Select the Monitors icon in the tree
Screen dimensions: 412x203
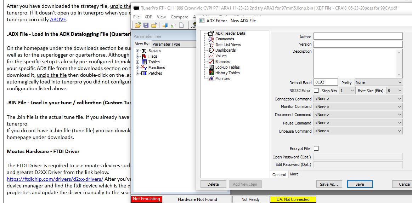[x=211, y=79]
